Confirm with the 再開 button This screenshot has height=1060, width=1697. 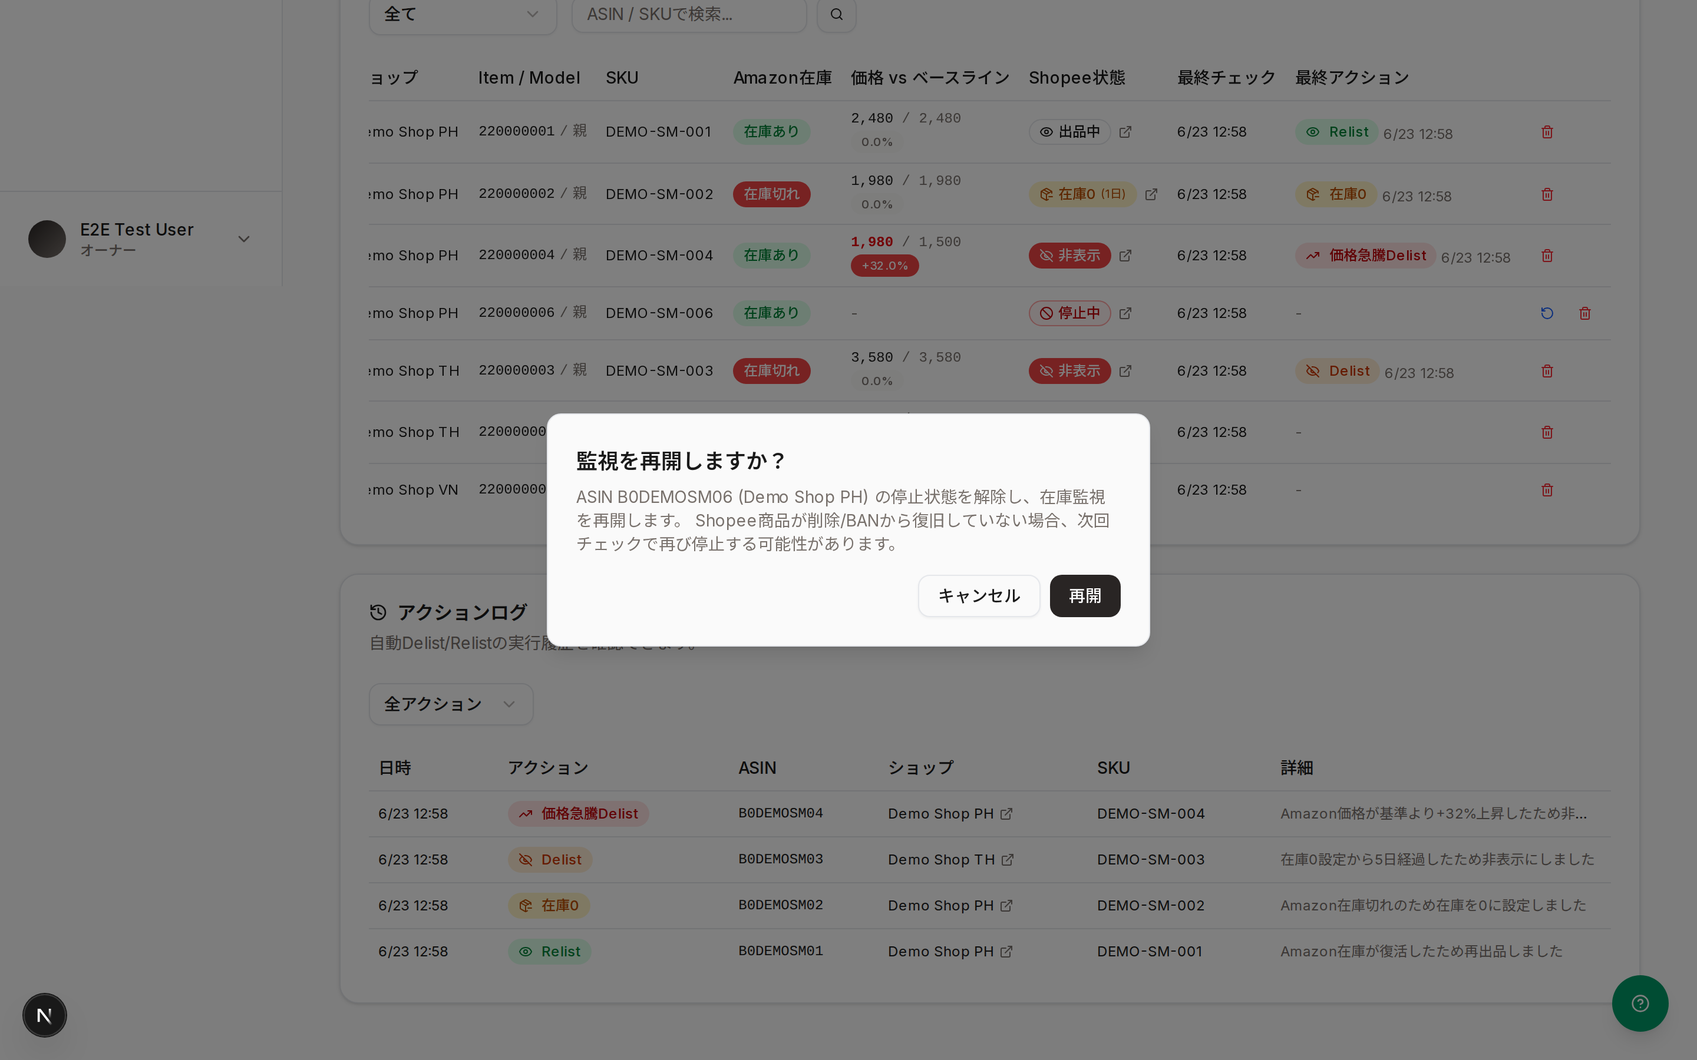pyautogui.click(x=1084, y=596)
